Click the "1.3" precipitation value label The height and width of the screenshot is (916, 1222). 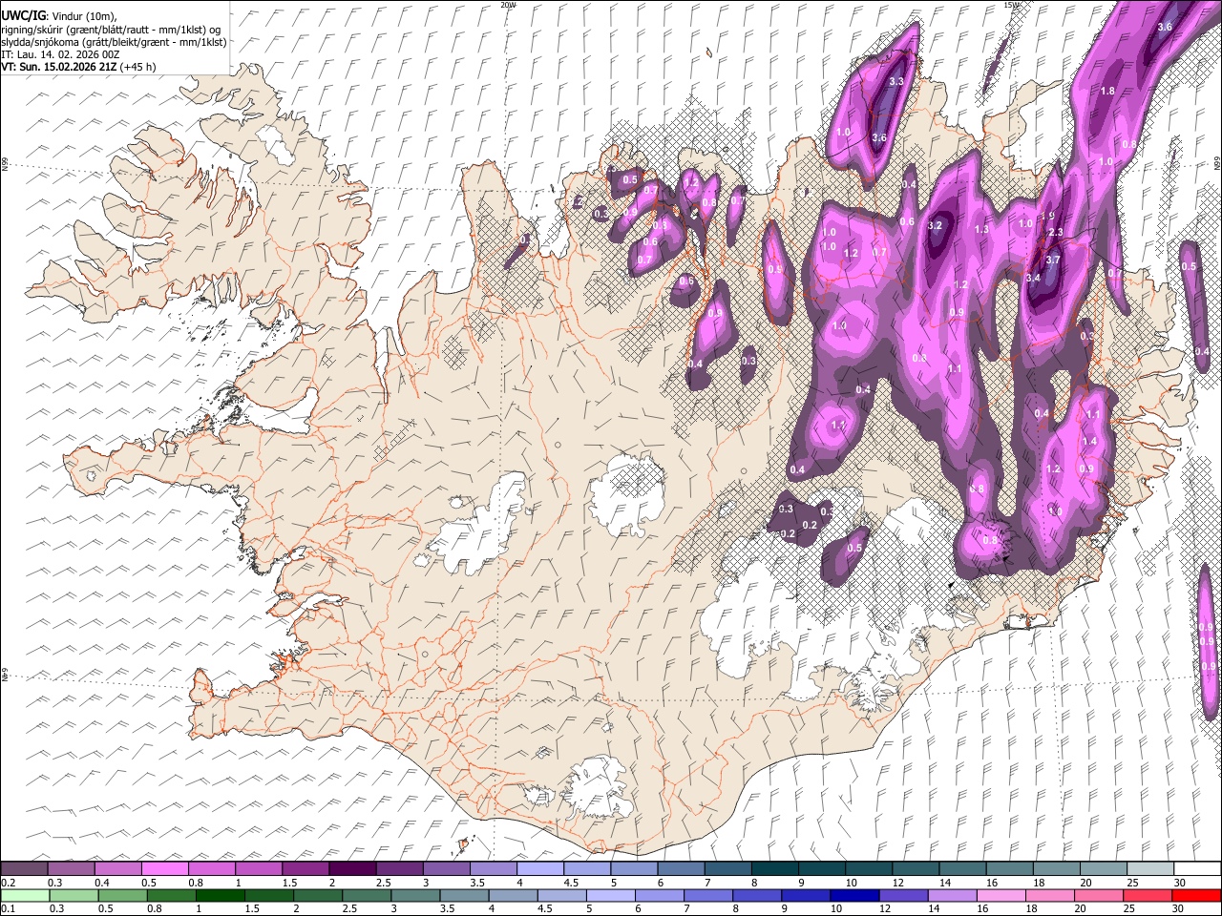click(x=981, y=230)
